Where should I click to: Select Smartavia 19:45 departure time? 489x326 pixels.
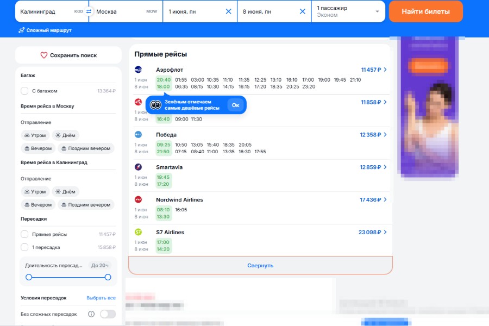coord(164,177)
